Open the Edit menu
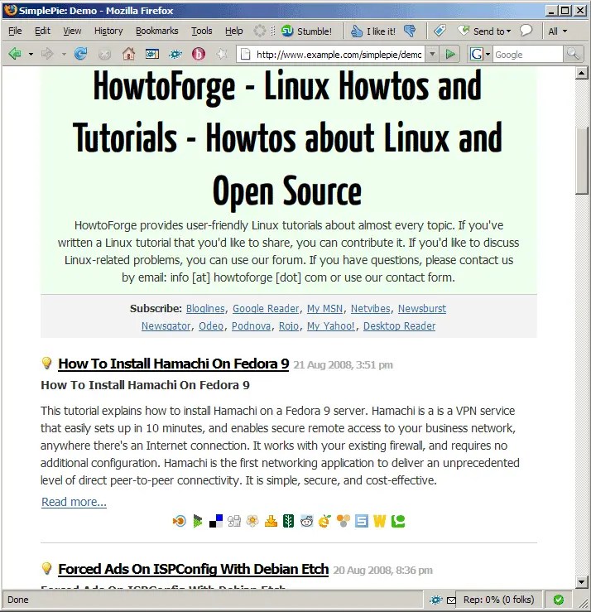 (42, 31)
